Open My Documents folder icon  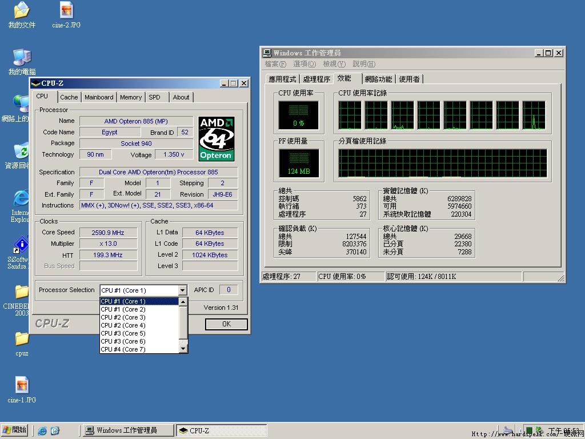click(x=22, y=10)
